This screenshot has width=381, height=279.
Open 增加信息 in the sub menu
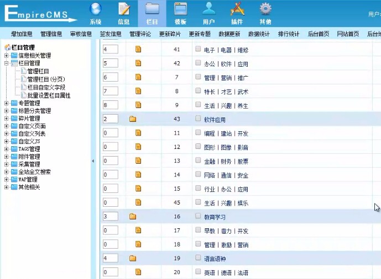coord(22,34)
